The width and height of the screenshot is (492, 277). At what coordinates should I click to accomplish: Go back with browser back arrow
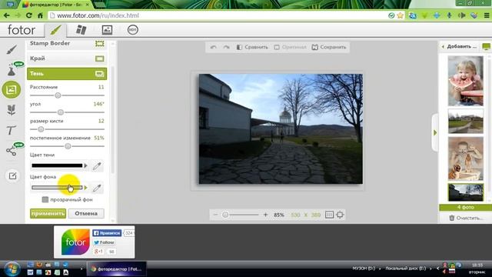[7, 15]
